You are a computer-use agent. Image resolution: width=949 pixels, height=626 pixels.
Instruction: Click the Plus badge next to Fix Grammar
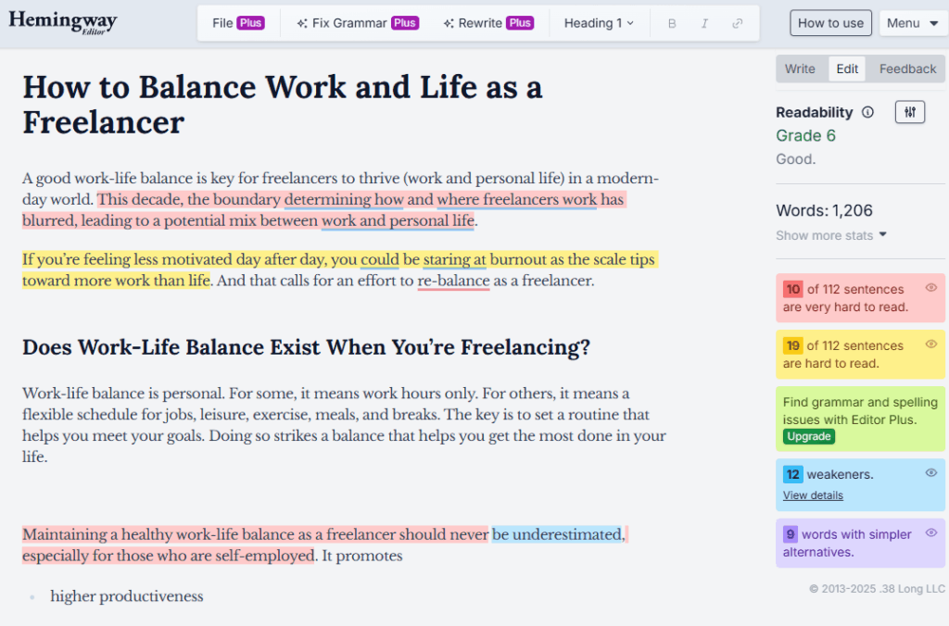tap(405, 23)
